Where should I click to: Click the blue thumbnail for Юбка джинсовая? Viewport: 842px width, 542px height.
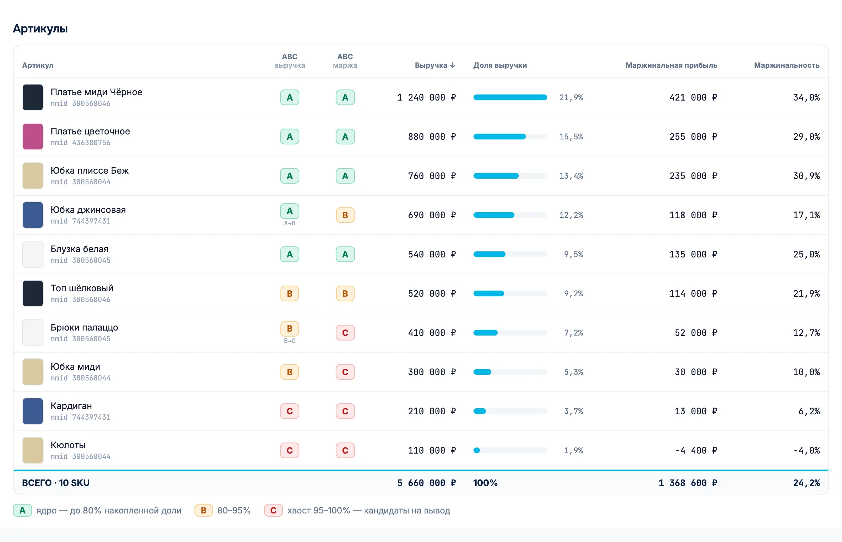tap(33, 215)
